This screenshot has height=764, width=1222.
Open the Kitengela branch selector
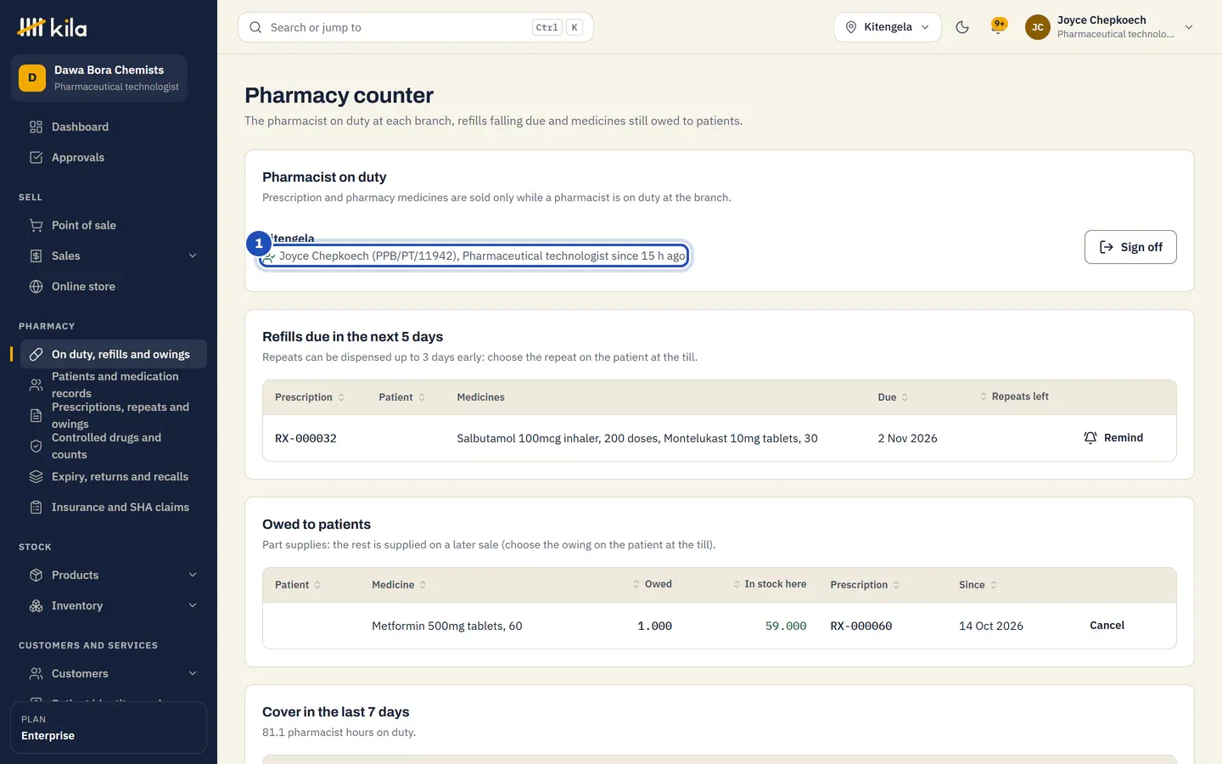[x=888, y=27]
